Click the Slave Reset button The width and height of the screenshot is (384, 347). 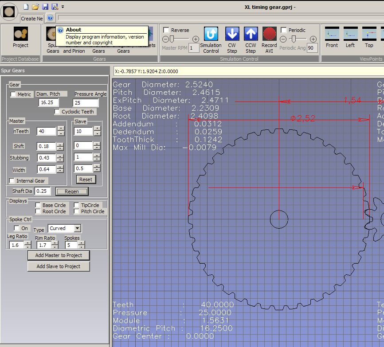86,179
